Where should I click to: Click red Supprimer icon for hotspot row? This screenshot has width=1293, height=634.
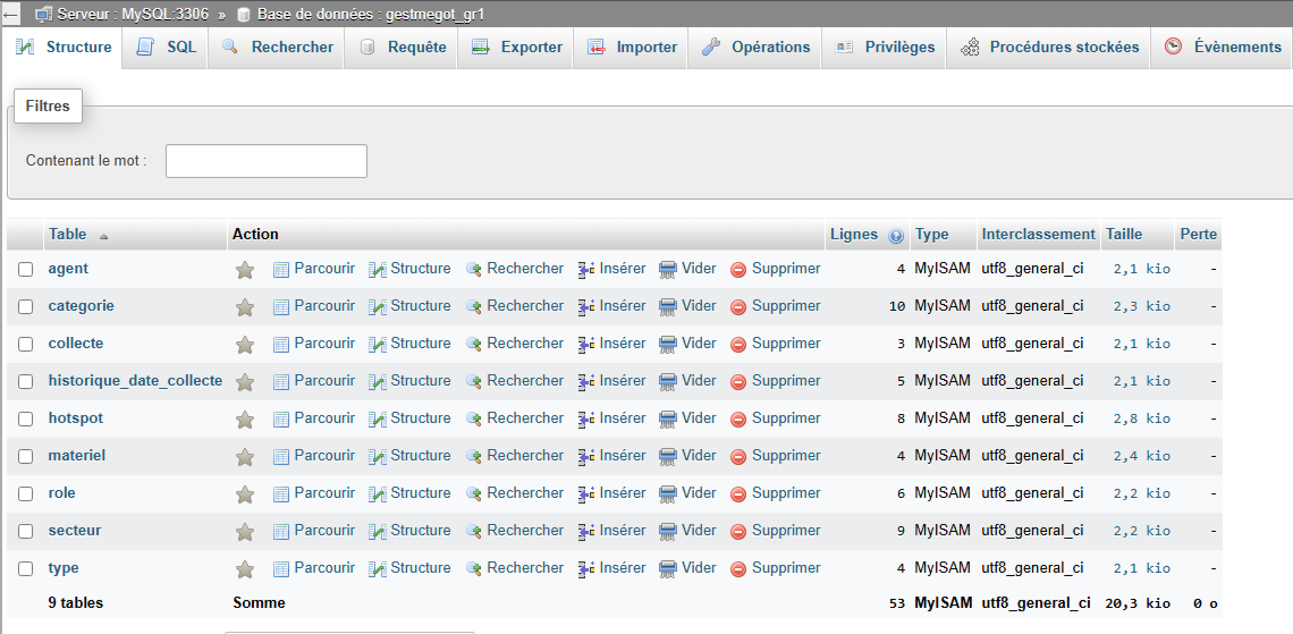(x=738, y=420)
